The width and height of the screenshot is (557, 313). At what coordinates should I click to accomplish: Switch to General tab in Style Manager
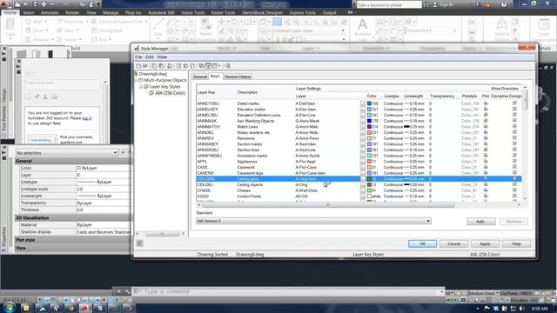[x=199, y=77]
